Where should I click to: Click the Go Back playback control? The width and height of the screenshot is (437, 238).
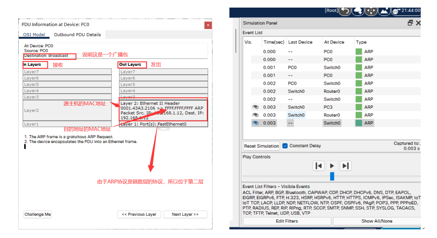[x=318, y=166]
